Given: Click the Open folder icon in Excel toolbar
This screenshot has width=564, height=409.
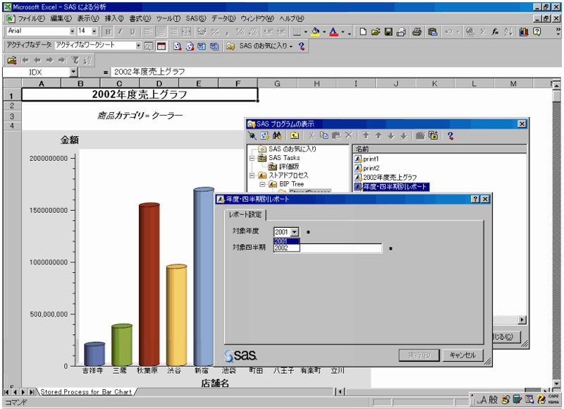Looking at the screenshot, I should click(x=376, y=32).
